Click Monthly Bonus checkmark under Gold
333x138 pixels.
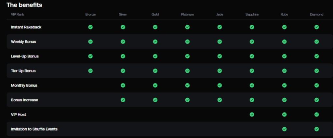(x=155, y=85)
